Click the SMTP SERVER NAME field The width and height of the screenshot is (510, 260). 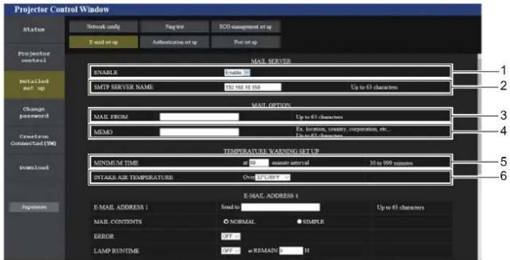[x=253, y=87]
